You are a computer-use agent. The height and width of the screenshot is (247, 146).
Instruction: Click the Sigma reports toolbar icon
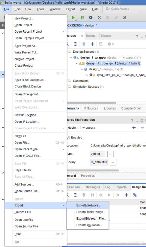point(99,17)
